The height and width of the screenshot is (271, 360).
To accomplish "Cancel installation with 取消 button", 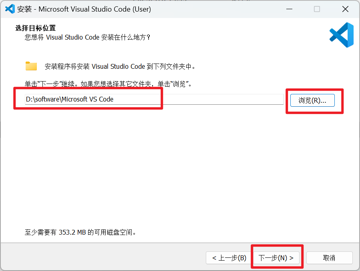I will coord(329,258).
